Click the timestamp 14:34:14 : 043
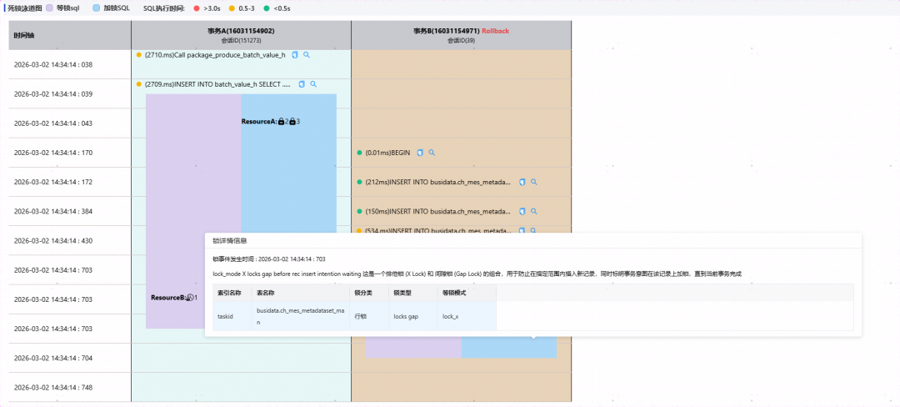 pos(53,123)
